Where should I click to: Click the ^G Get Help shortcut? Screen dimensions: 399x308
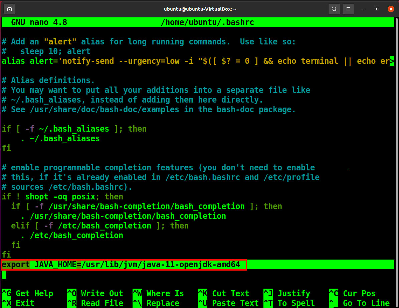pos(27,294)
